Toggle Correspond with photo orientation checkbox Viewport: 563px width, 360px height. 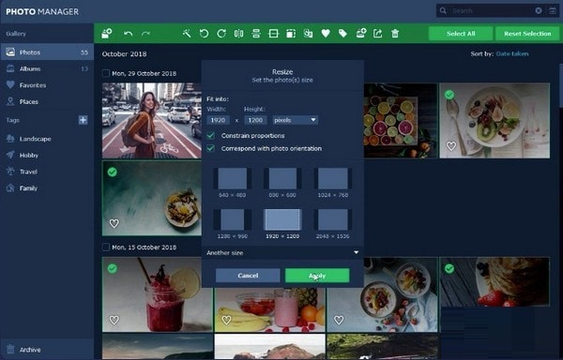click(x=211, y=148)
